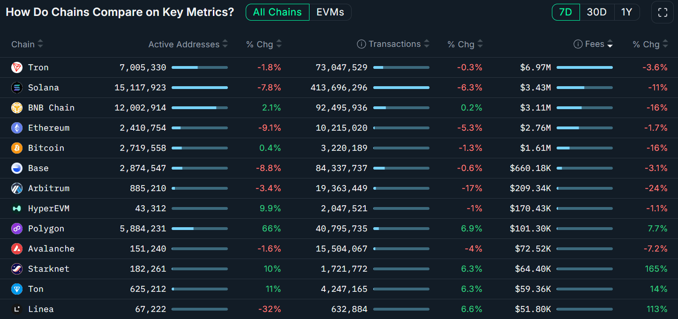Click Polygon's 66% address change value
The height and width of the screenshot is (319, 678).
pyautogui.click(x=271, y=229)
